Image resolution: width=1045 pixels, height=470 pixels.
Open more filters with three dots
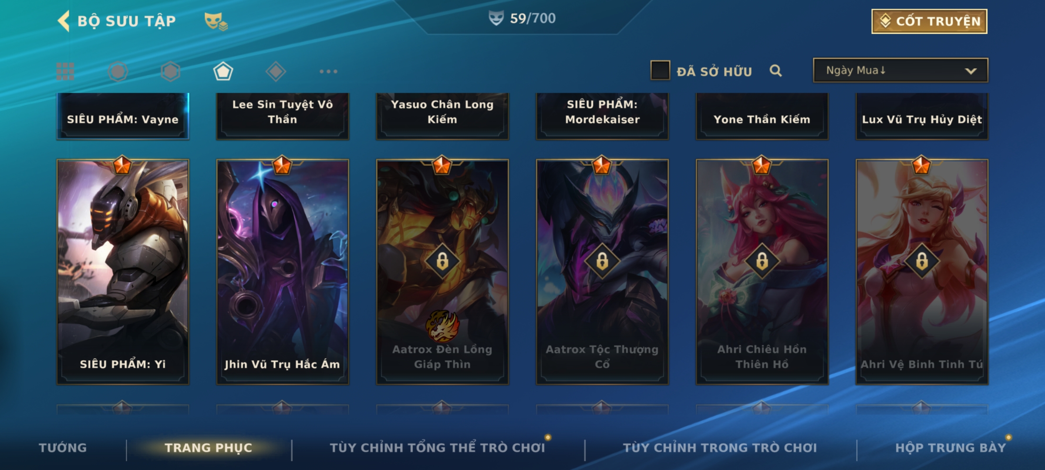328,71
